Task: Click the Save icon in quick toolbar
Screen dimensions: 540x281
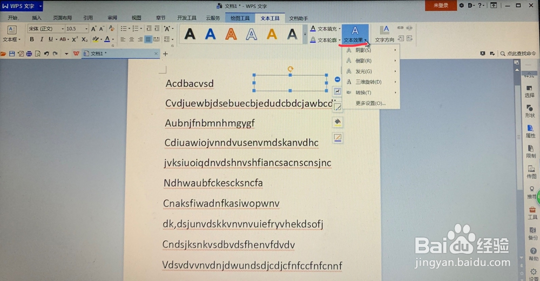Action: pos(12,53)
